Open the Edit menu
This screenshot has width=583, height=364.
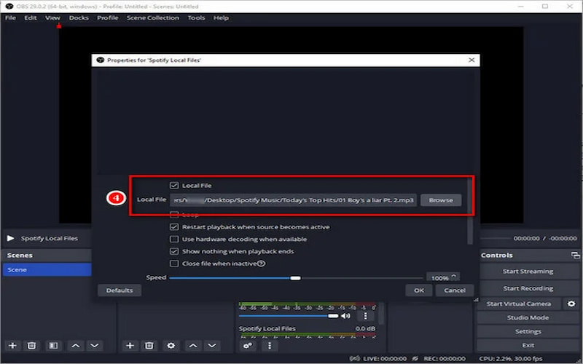tap(31, 17)
